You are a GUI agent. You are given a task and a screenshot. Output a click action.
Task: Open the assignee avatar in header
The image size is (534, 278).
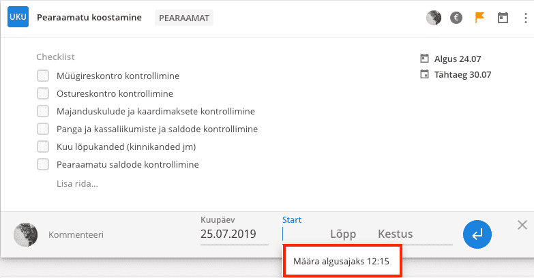tap(434, 18)
